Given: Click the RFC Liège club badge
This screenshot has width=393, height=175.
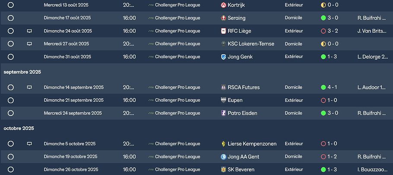Looking at the screenshot, I should (223, 31).
